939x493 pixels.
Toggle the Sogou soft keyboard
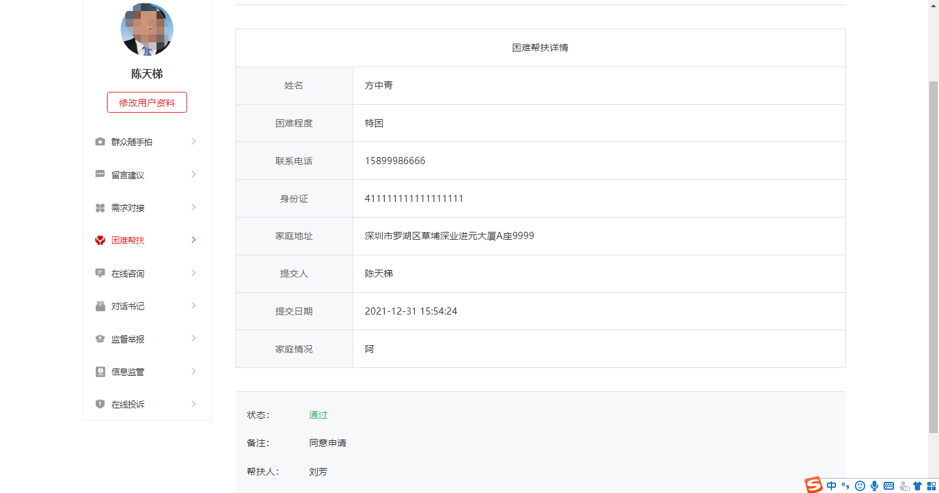[x=889, y=486]
